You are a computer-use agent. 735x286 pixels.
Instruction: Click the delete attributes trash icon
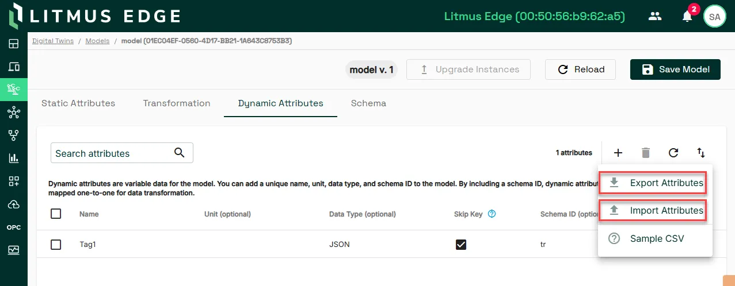click(646, 153)
